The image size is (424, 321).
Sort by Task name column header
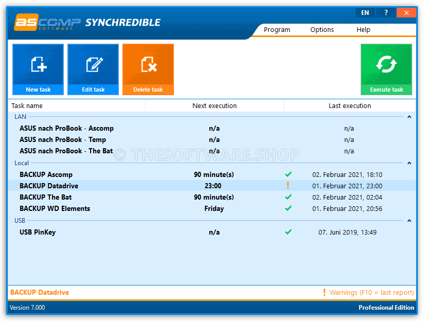(x=77, y=106)
